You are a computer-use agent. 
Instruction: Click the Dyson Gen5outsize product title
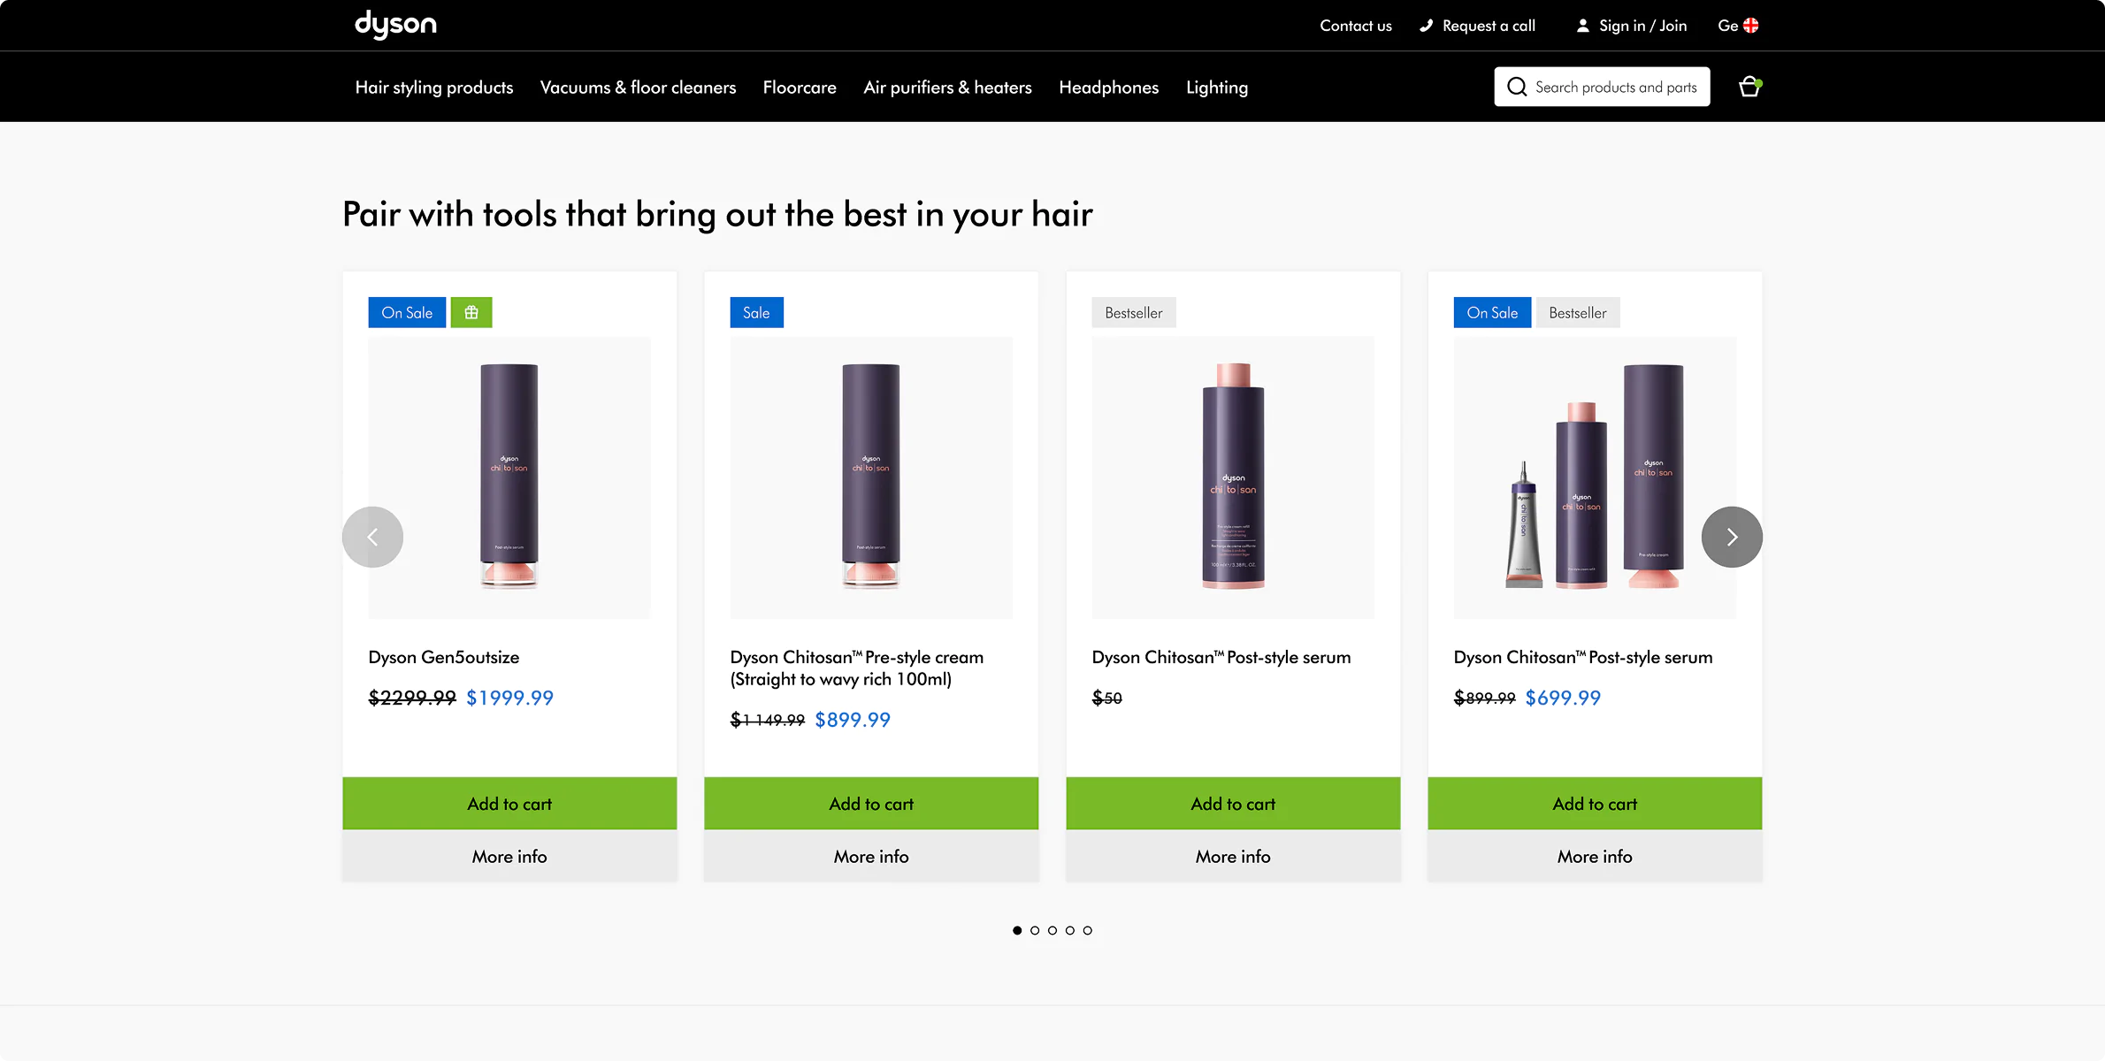[x=444, y=657]
